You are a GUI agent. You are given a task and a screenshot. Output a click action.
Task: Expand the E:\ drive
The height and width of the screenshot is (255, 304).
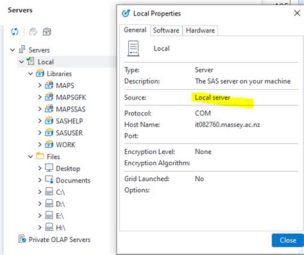tap(40, 216)
